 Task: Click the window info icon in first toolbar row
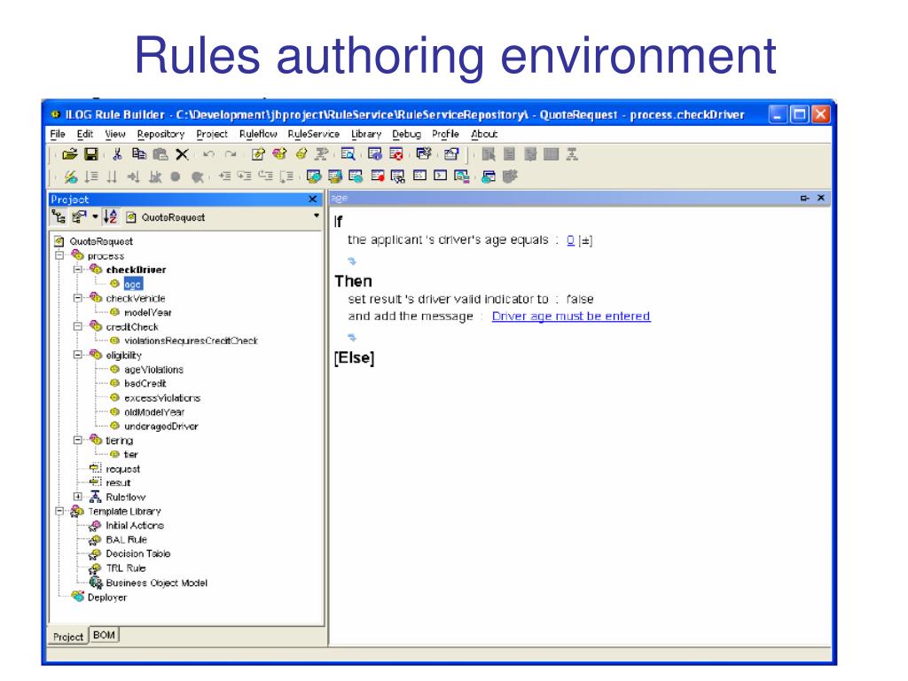coord(375,154)
